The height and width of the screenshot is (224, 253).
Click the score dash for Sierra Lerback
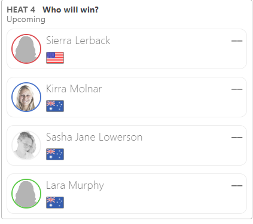point(237,41)
